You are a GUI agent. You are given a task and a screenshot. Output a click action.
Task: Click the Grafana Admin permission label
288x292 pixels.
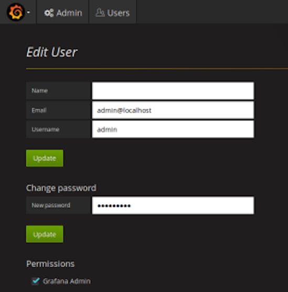[x=67, y=281]
